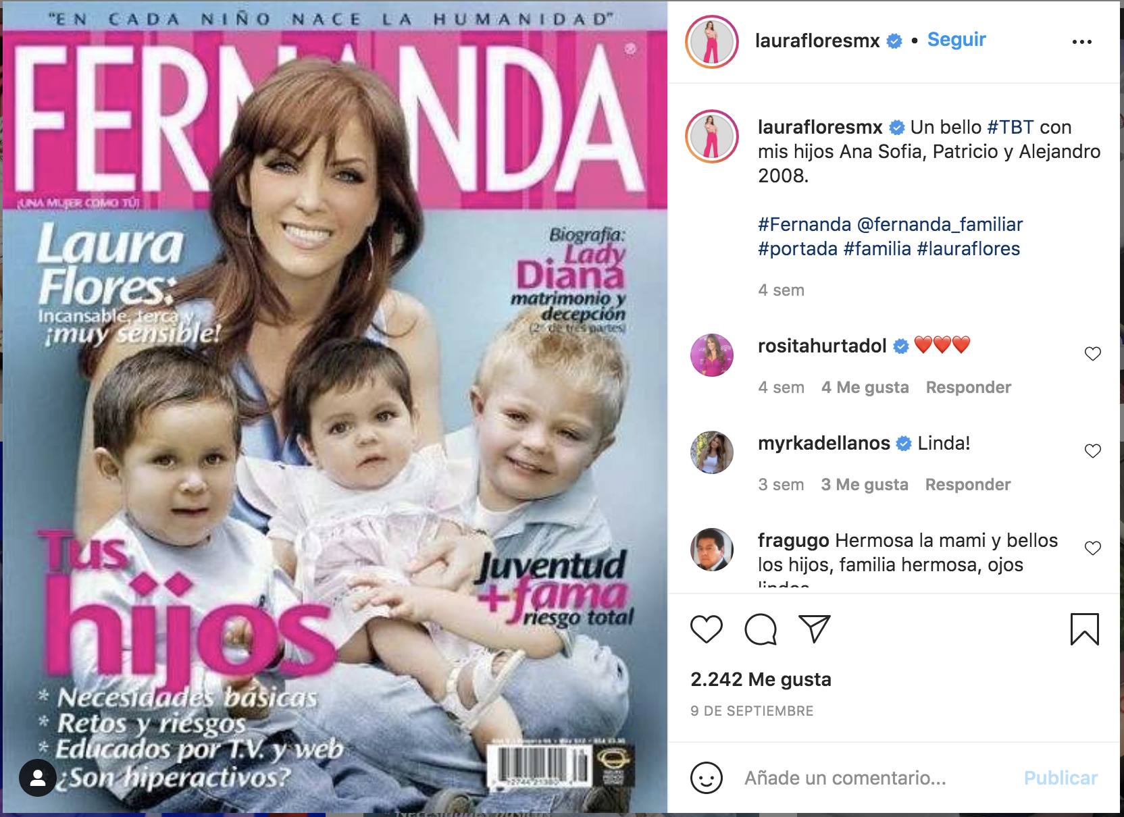Focus the 'Añade un comentario' field
Image resolution: width=1124 pixels, height=817 pixels.
tap(878, 779)
